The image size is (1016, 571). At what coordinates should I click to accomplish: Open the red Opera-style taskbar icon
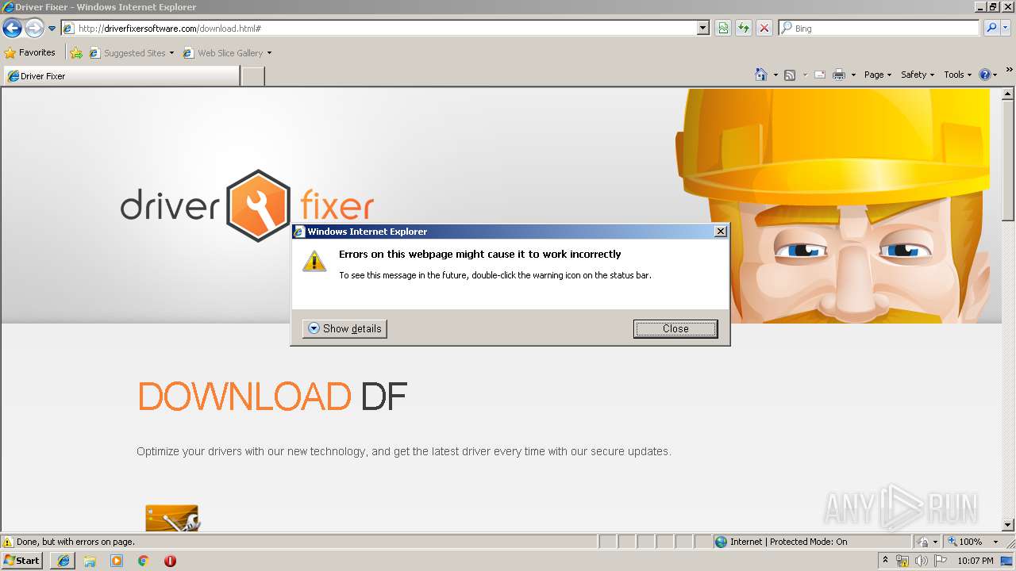170,561
